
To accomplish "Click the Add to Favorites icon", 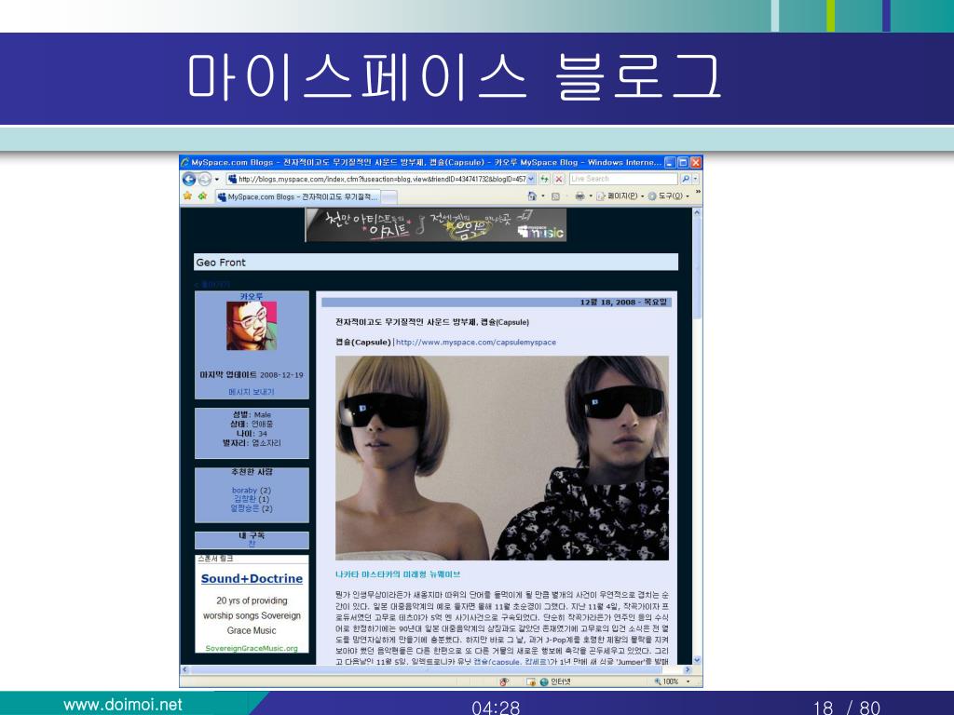I will (202, 196).
